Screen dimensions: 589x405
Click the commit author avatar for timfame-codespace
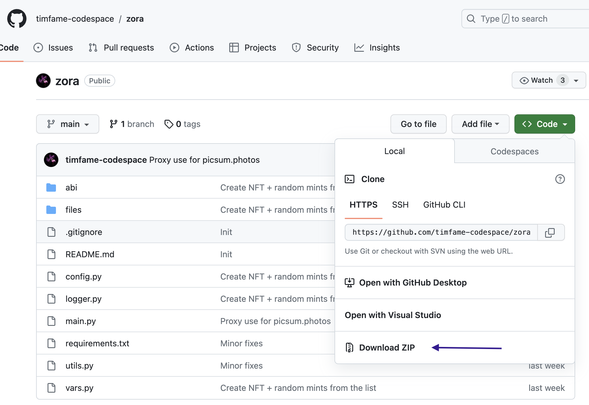(x=51, y=160)
